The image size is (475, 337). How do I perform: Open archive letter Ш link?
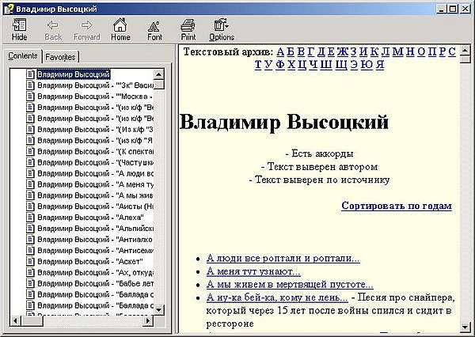(326, 65)
